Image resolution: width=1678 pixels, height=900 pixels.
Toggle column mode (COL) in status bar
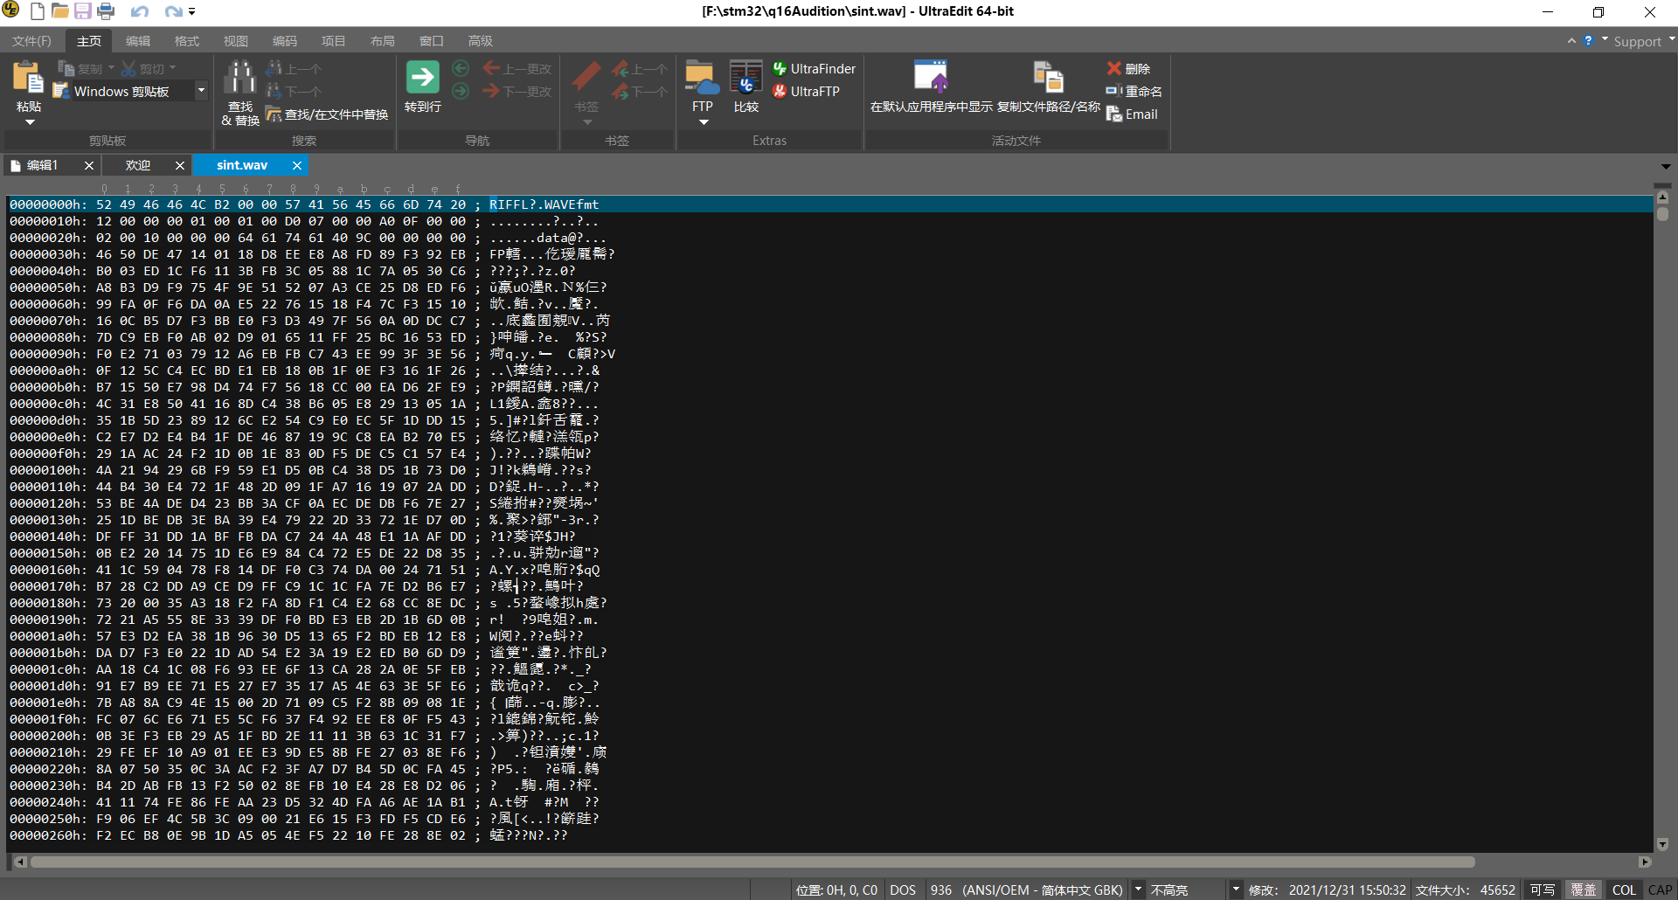click(x=1623, y=889)
